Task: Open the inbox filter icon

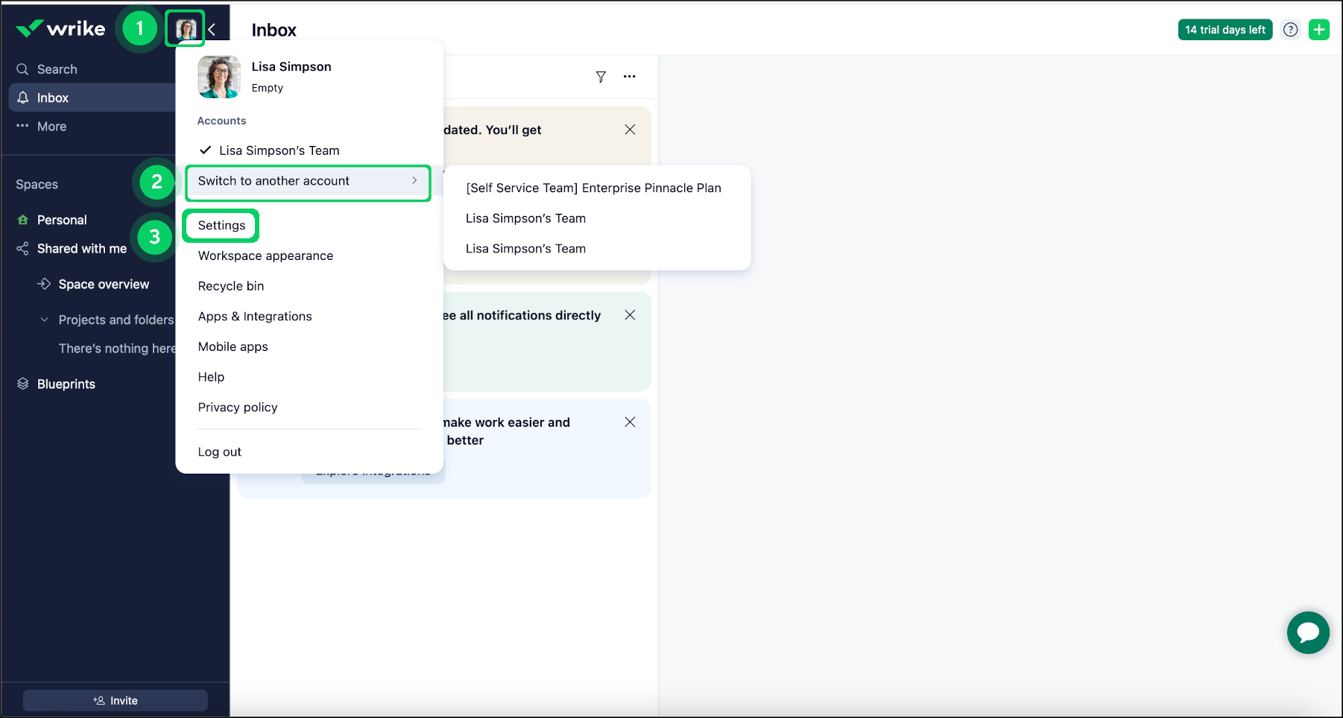Action: click(601, 77)
